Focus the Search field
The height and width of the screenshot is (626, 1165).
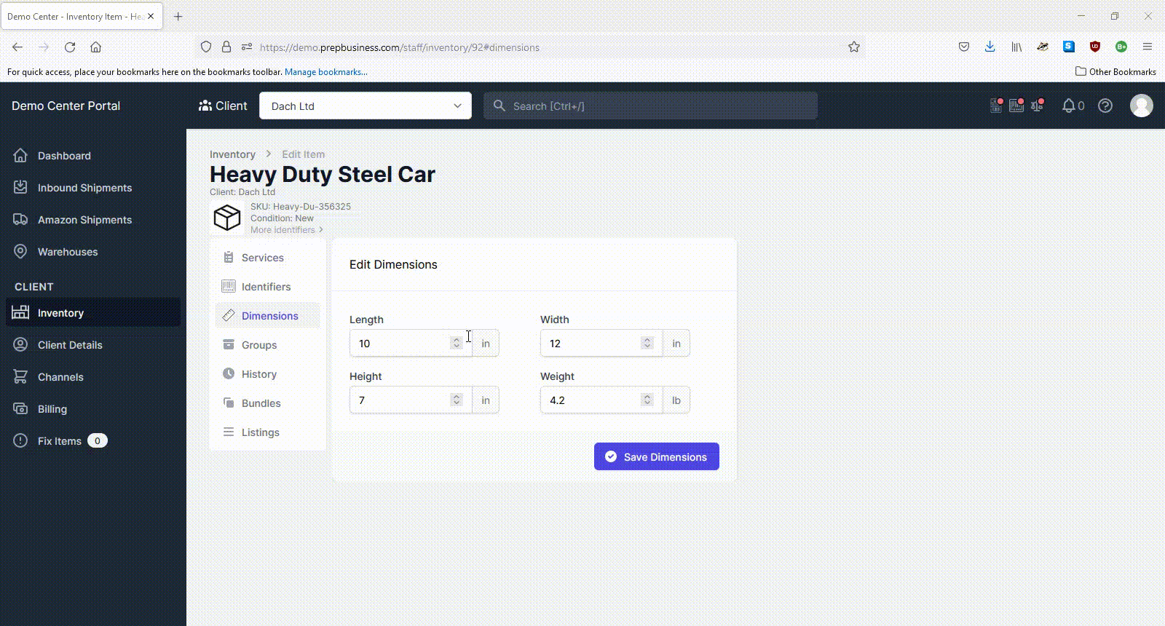650,106
